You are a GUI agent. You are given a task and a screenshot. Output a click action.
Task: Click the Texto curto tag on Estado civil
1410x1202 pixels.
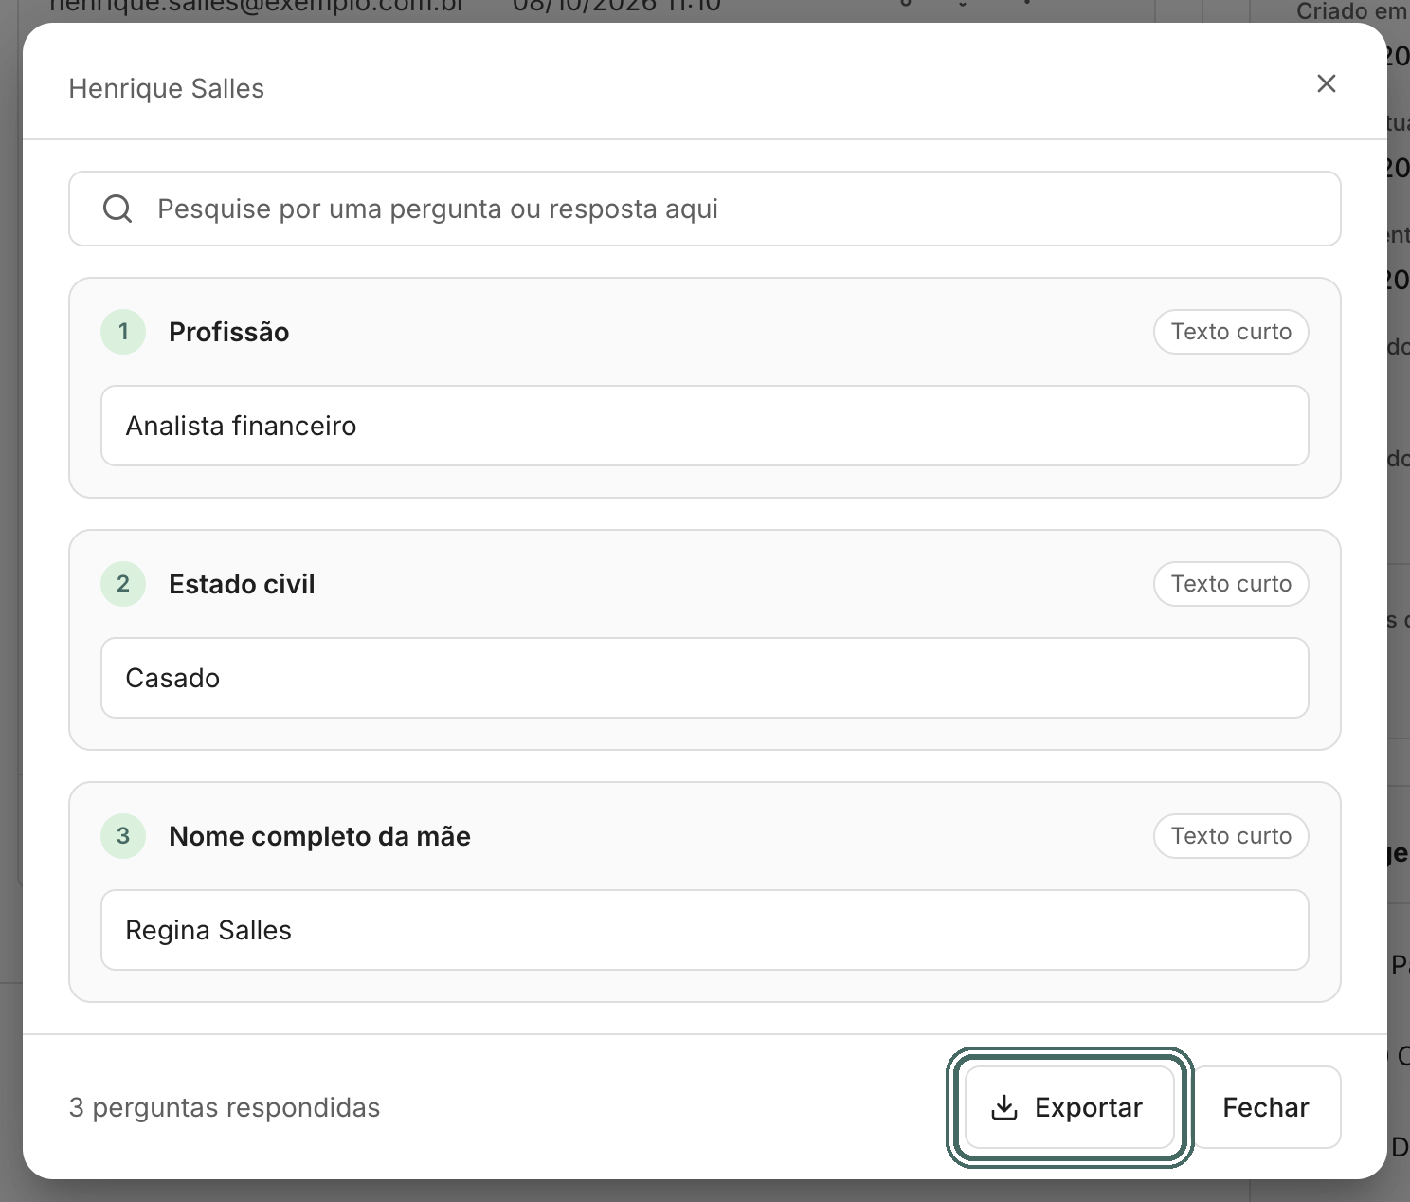click(x=1231, y=584)
